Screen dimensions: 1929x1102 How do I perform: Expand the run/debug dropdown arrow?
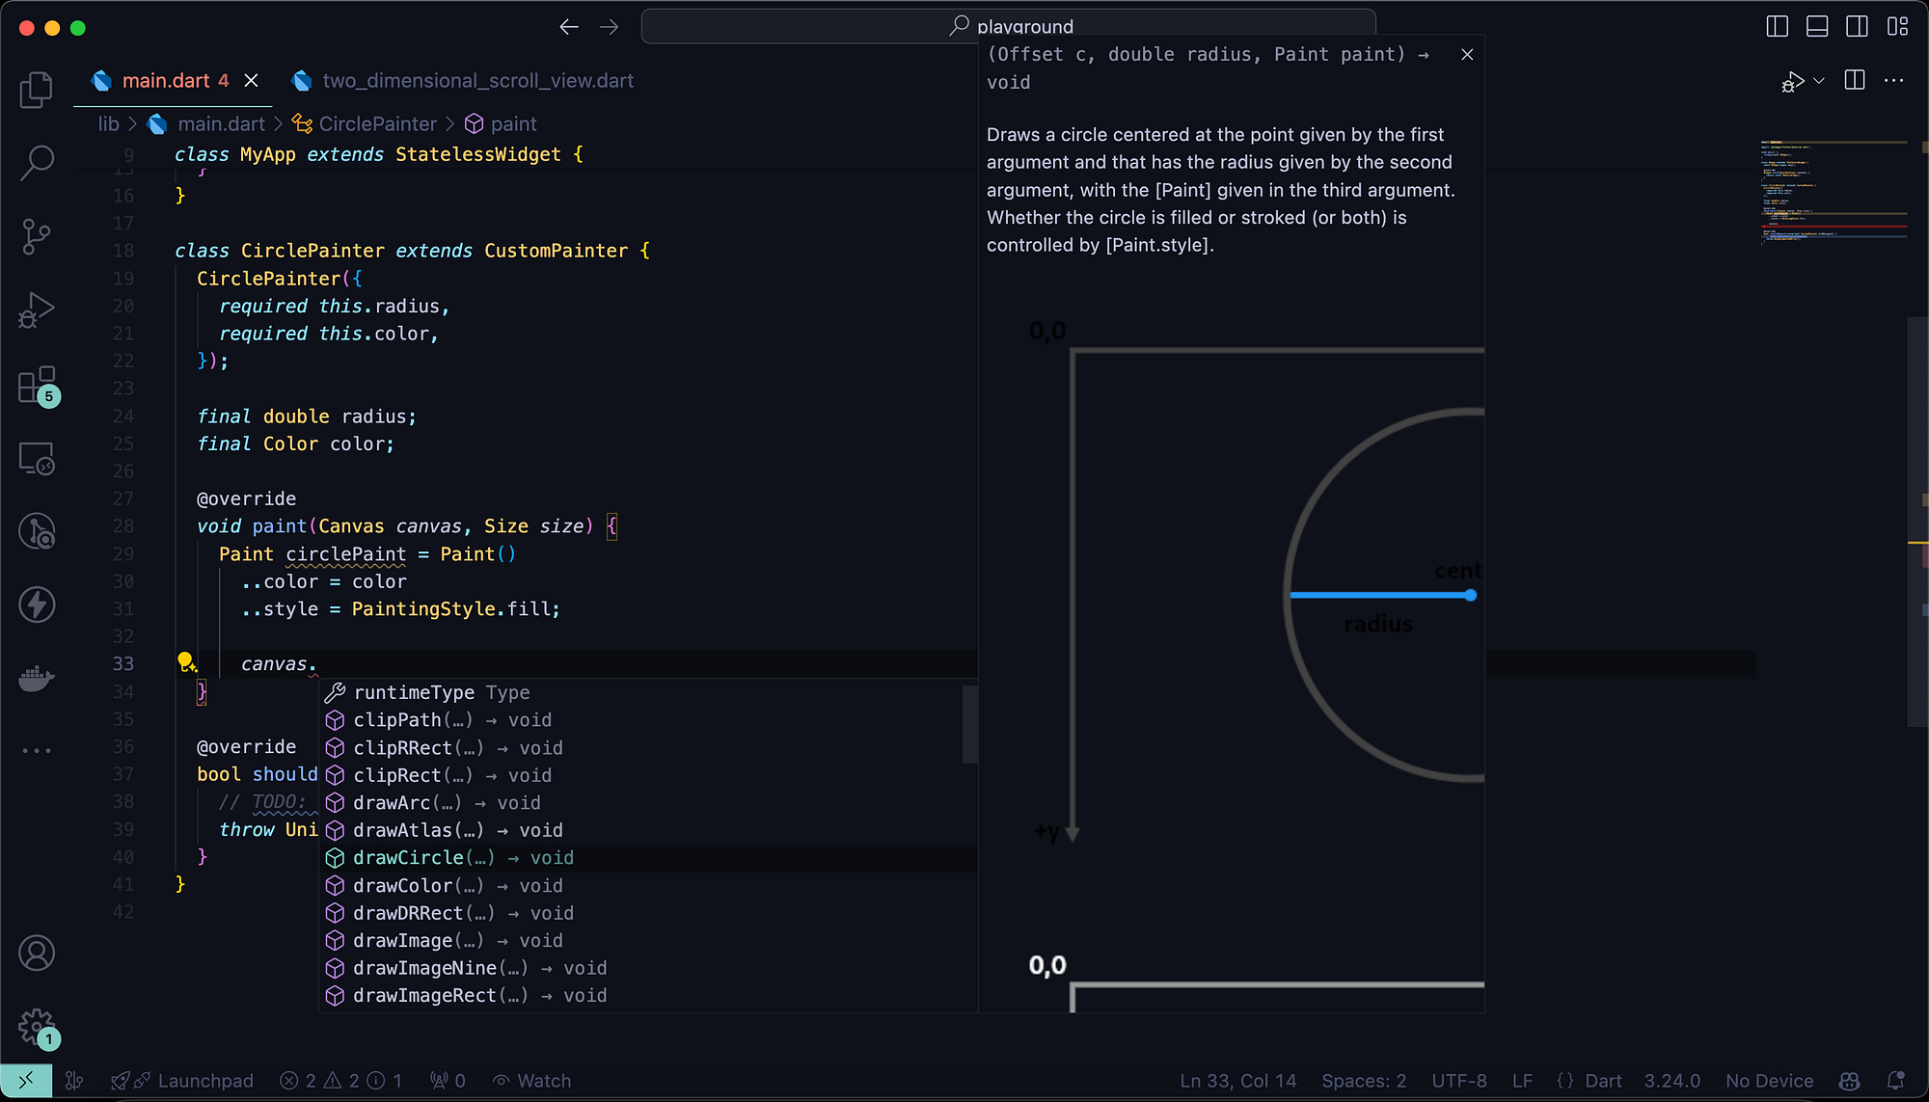coord(1819,81)
